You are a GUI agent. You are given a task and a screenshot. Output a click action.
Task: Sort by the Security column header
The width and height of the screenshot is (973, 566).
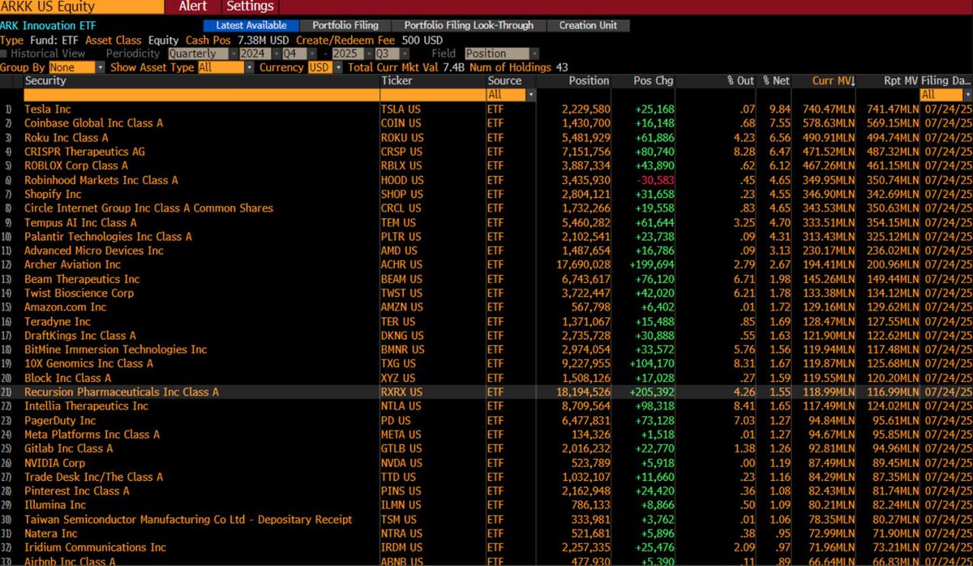tap(45, 81)
